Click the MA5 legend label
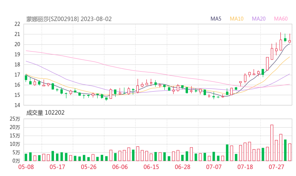The image size is (296, 176). pyautogui.click(x=216, y=19)
